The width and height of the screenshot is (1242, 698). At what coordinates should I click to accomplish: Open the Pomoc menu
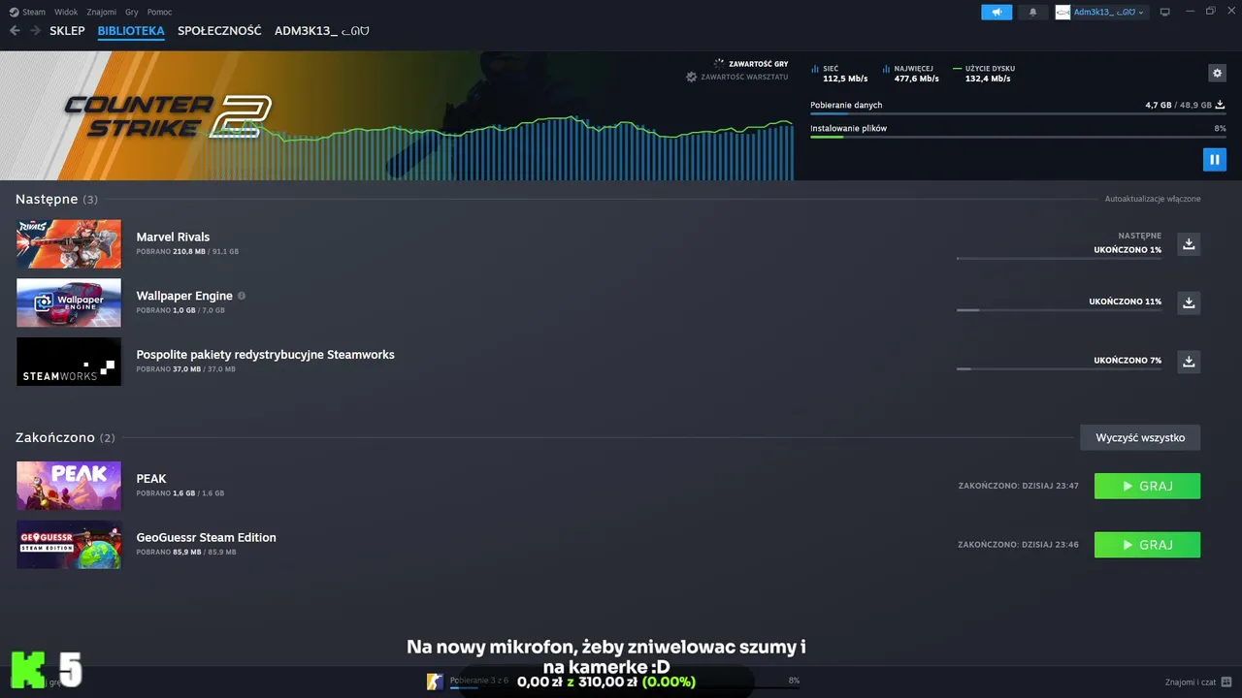tap(159, 13)
